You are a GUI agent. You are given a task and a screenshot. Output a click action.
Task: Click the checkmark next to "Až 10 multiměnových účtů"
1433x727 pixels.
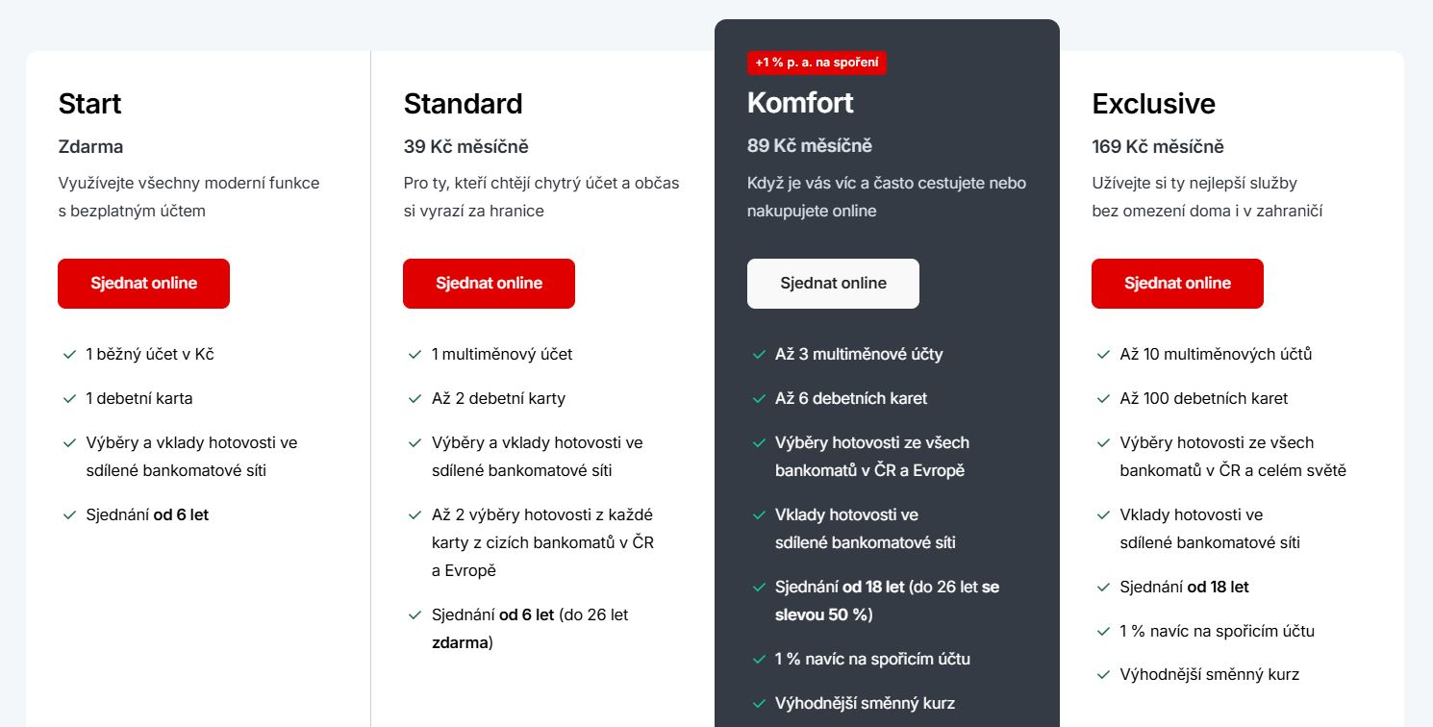(1103, 355)
